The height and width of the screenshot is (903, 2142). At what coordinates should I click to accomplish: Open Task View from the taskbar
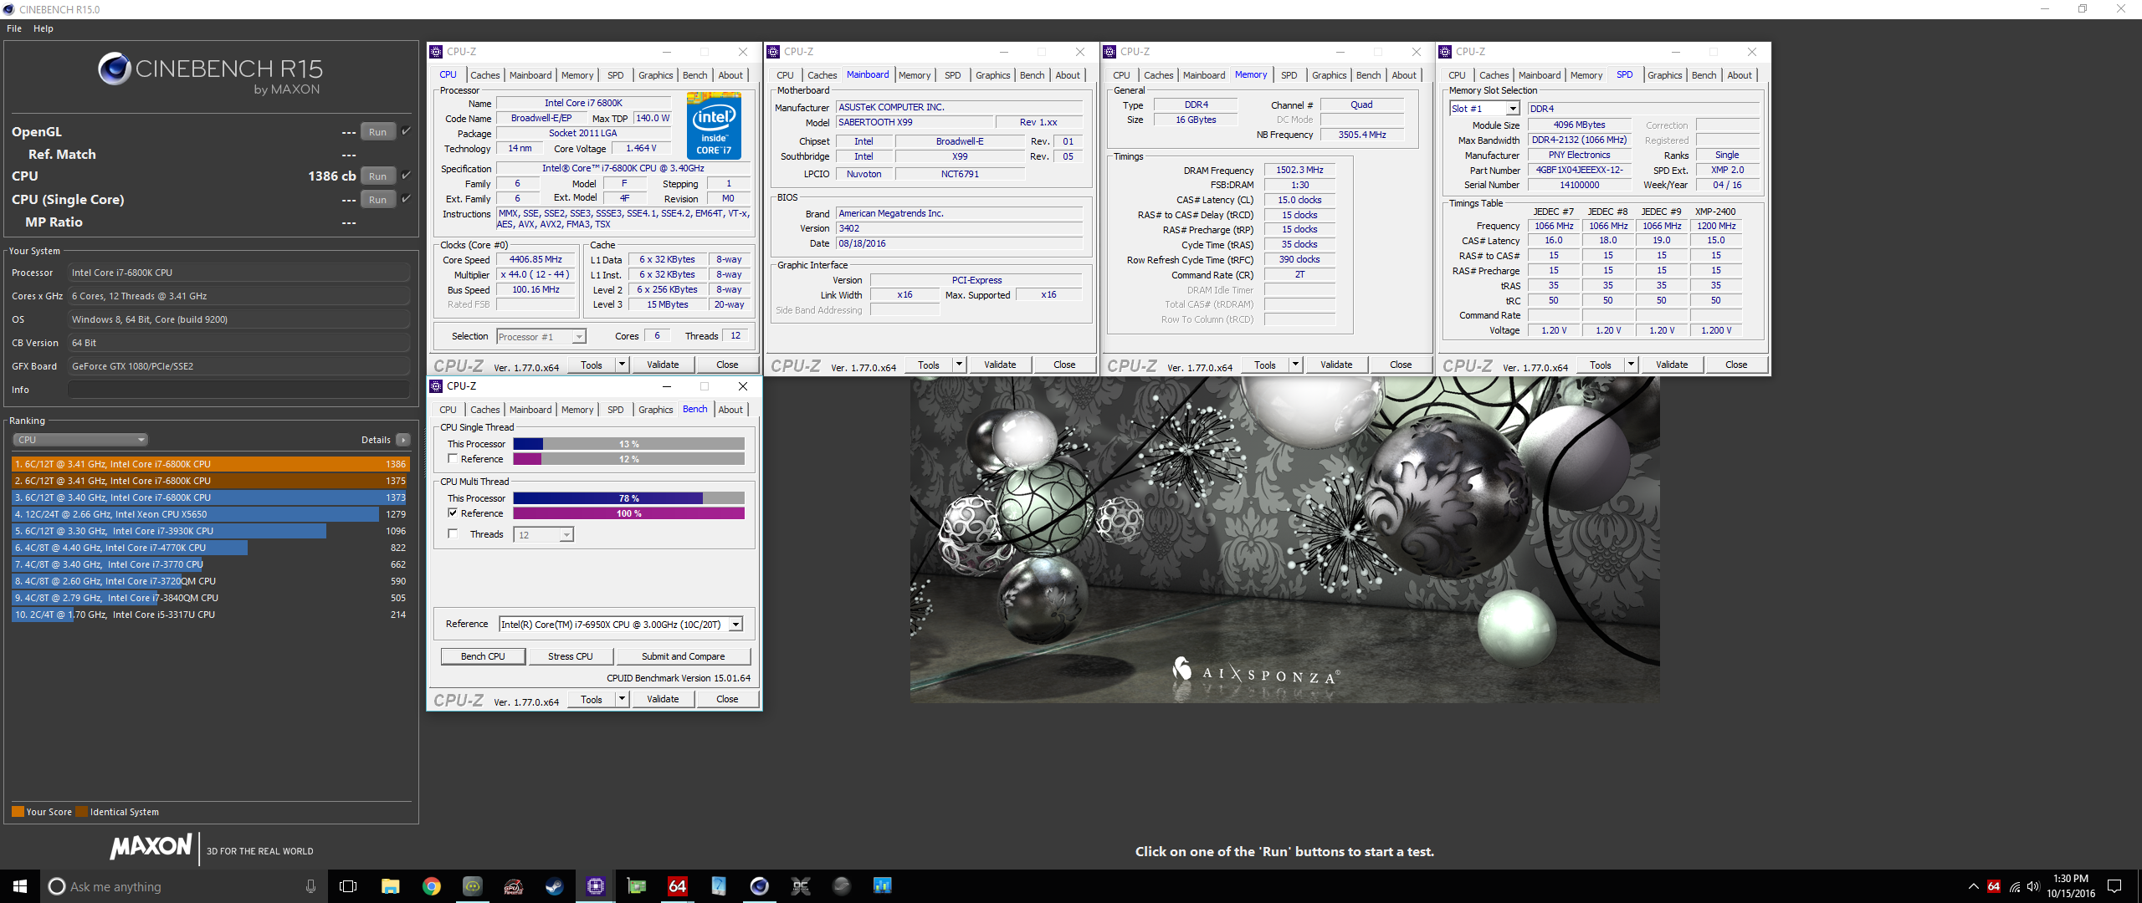pyautogui.click(x=348, y=886)
